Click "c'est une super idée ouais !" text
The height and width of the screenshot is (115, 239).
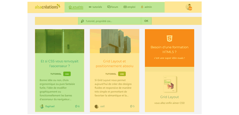pos(169,58)
